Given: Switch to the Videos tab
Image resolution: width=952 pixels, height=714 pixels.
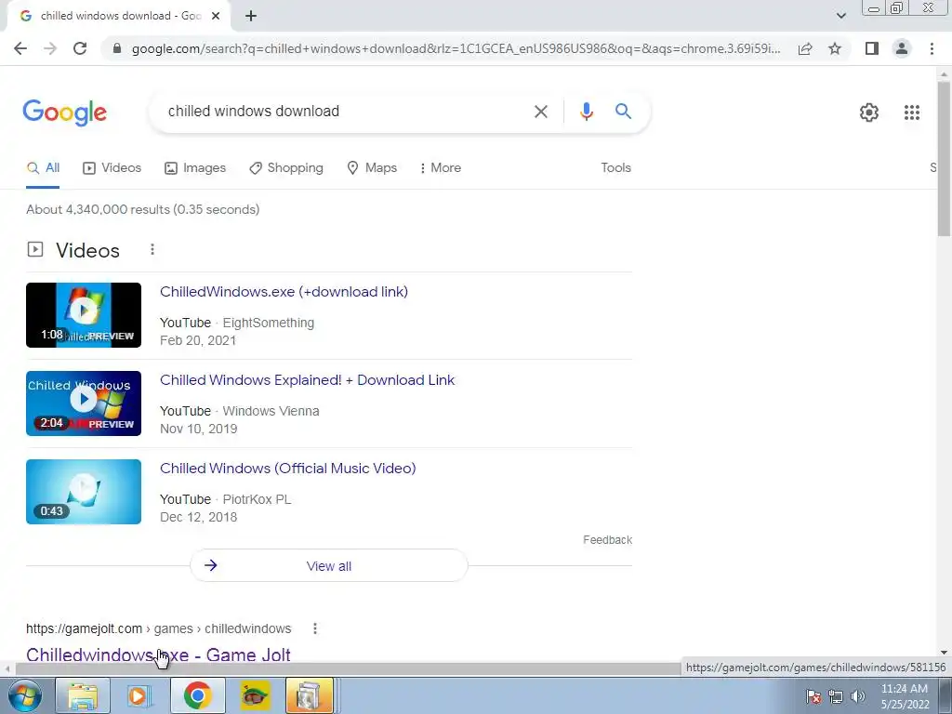Looking at the screenshot, I should coord(112,168).
